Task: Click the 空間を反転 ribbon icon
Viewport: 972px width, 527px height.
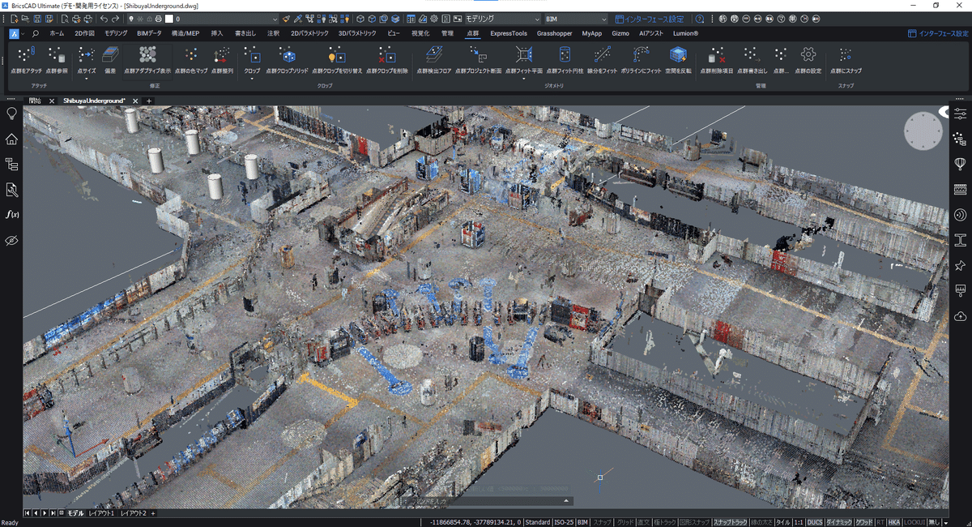Action: (678, 55)
